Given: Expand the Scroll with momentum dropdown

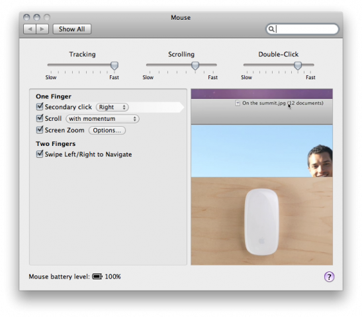Looking at the screenshot, I should click(103, 119).
